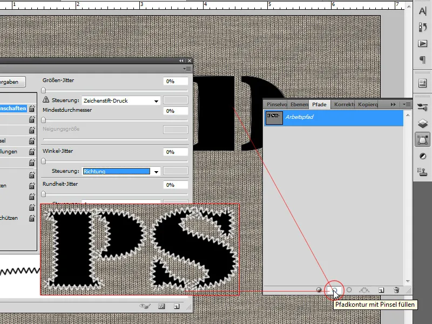Screen dimensions: 432x324
Task: Click the Größen-Jitter percentage field
Action: click(x=175, y=82)
